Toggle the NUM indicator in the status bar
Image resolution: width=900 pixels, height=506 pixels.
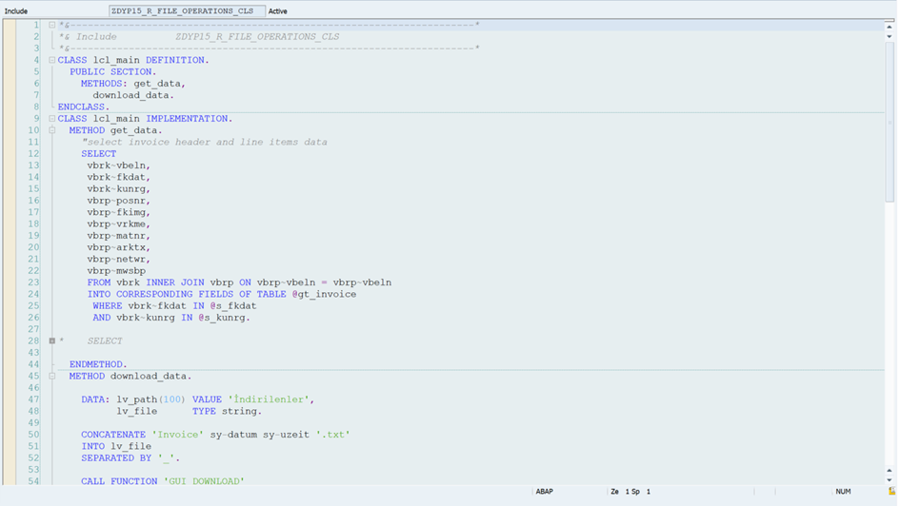click(843, 492)
